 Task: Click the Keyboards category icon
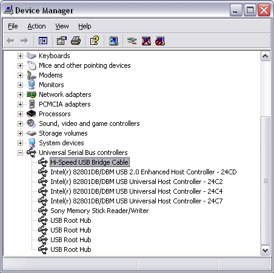click(x=32, y=56)
